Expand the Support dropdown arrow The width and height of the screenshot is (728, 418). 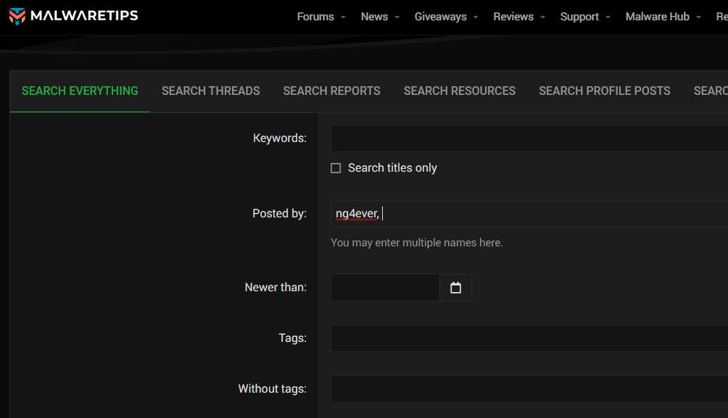[608, 17]
